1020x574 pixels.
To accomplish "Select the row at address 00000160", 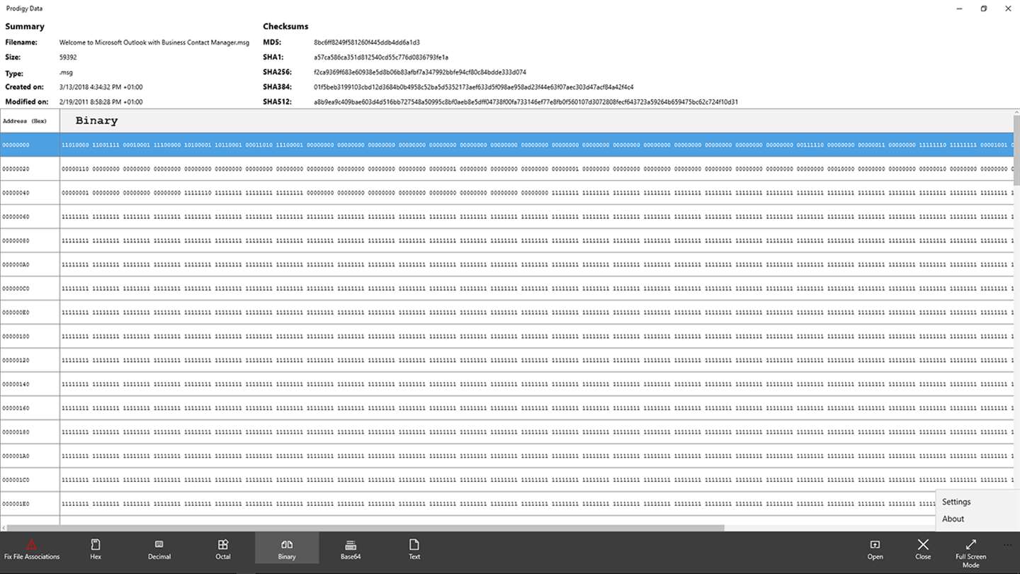I will tap(506, 409).
